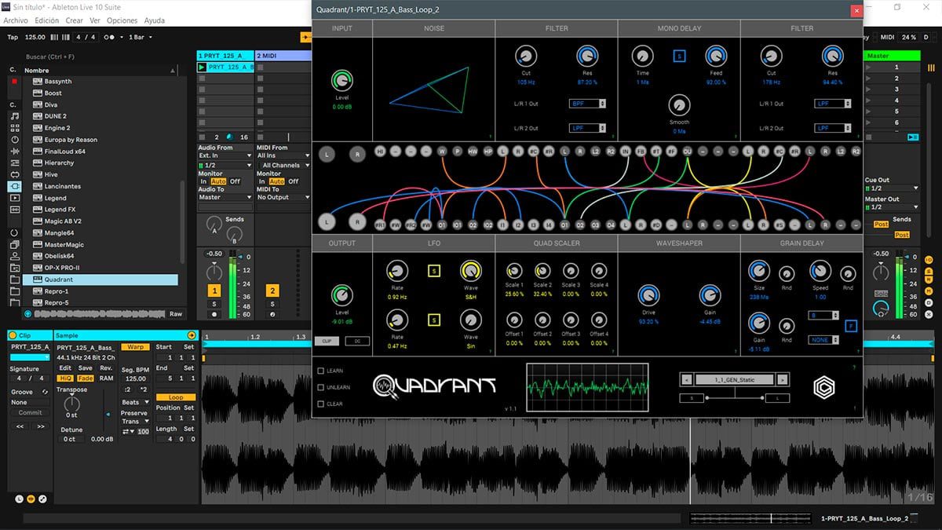Open the Grain Delay NONE dropdown

823,340
